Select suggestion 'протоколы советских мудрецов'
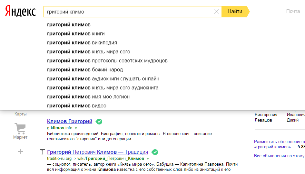 tap(130, 61)
